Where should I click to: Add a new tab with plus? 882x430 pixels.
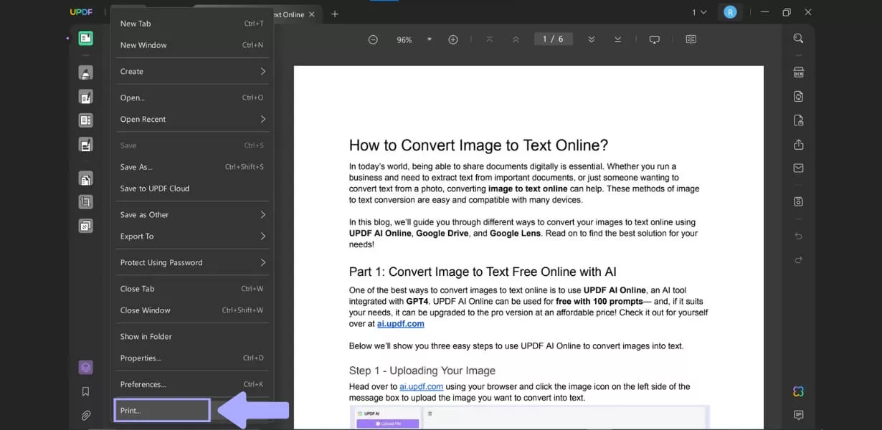tap(335, 14)
